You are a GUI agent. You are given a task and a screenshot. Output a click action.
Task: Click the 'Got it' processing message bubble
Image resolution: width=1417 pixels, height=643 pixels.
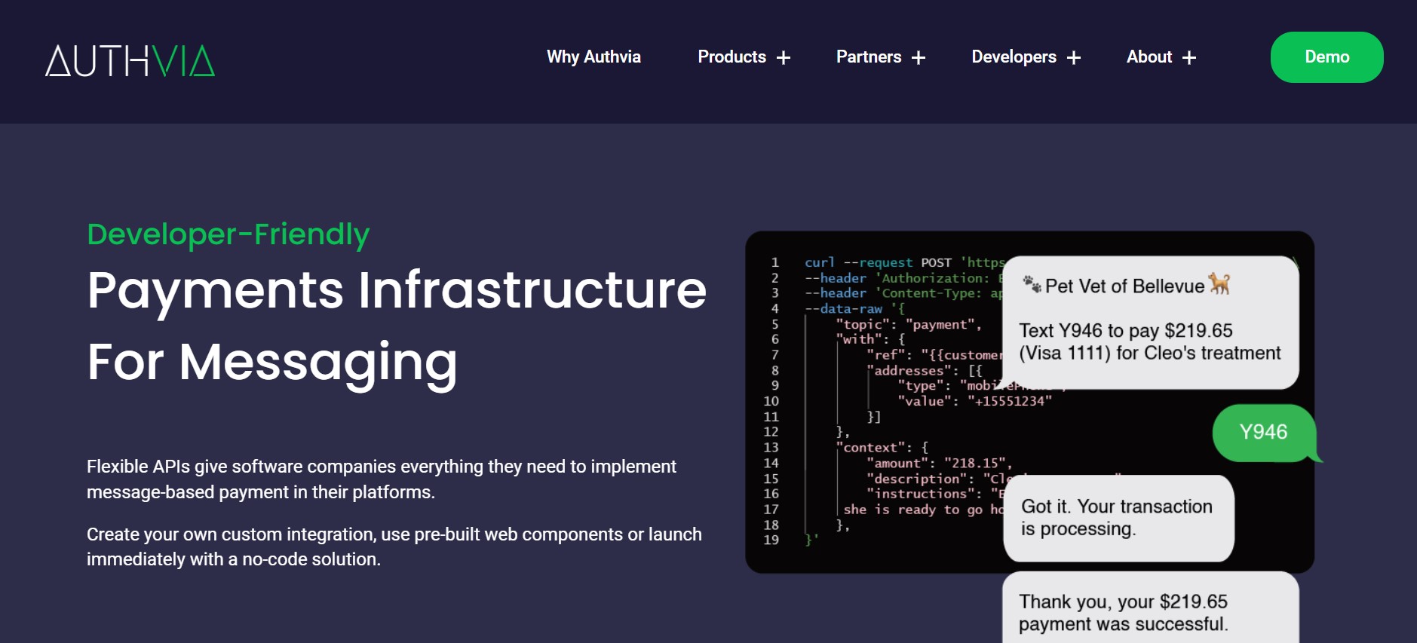click(1118, 518)
